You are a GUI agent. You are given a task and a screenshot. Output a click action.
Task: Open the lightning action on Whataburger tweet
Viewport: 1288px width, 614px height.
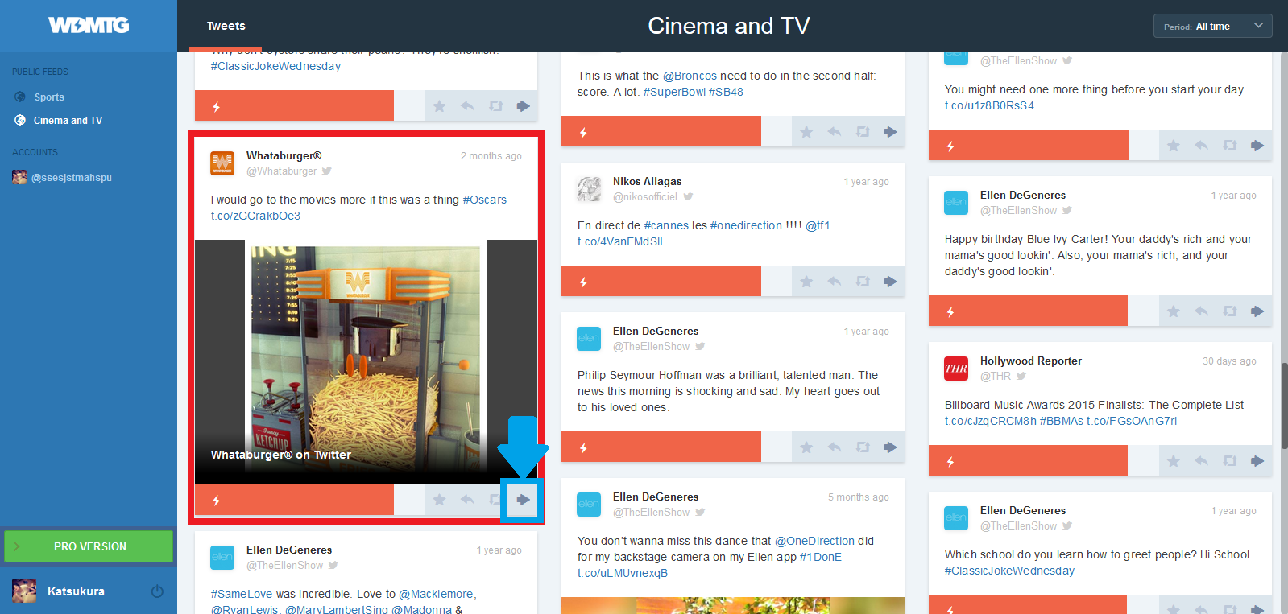pos(216,500)
